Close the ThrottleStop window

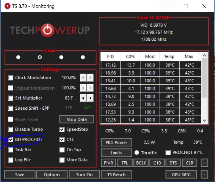coord(204,6)
